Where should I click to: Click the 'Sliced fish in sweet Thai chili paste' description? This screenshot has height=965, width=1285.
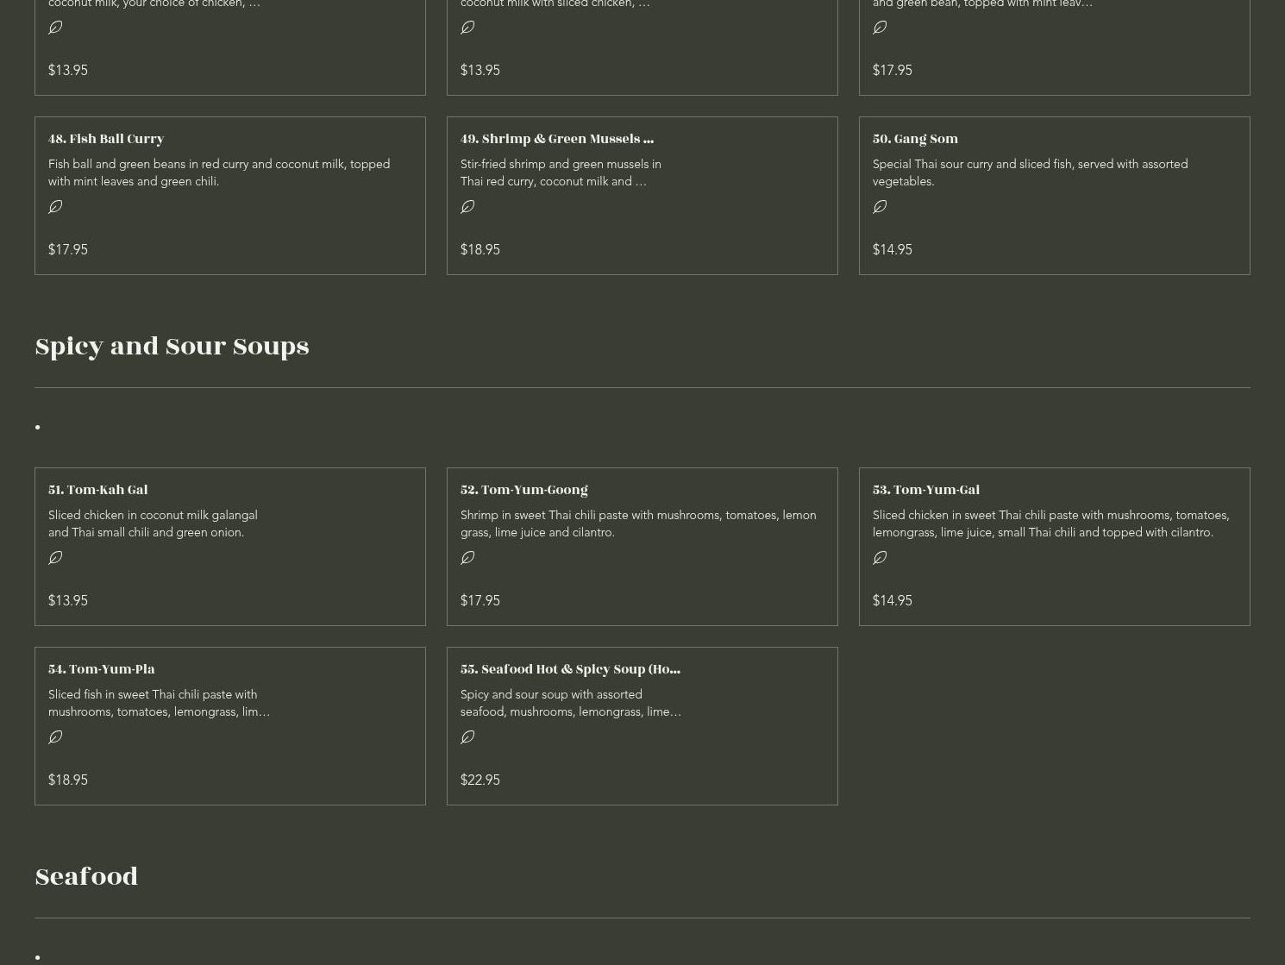pyautogui.click(x=160, y=703)
